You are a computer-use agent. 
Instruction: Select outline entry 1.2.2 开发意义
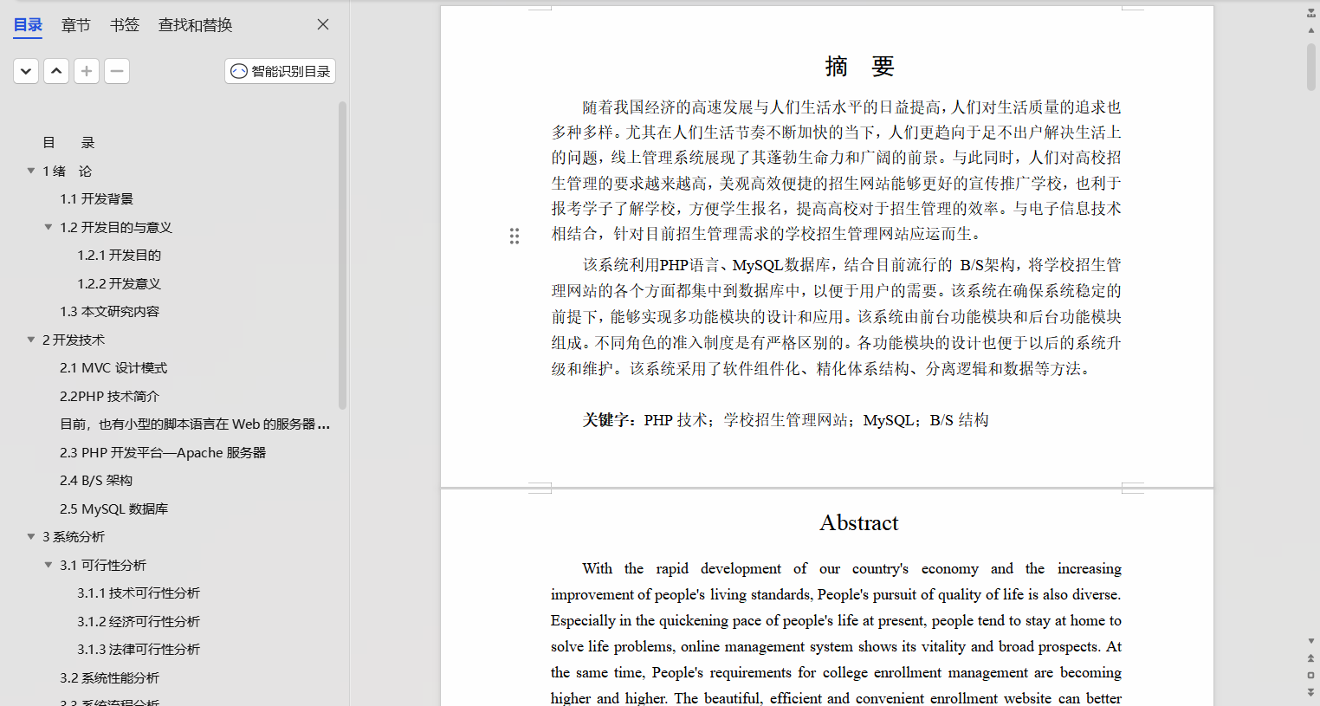(x=119, y=283)
